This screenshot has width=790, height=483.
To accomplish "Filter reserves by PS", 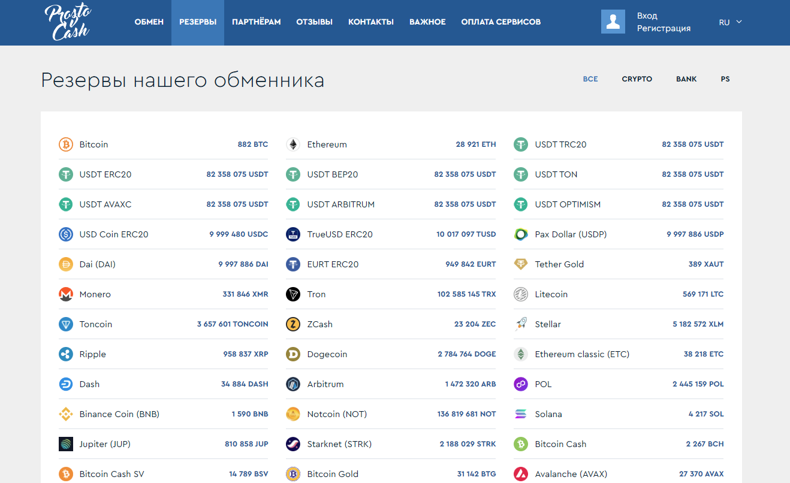I will (725, 79).
